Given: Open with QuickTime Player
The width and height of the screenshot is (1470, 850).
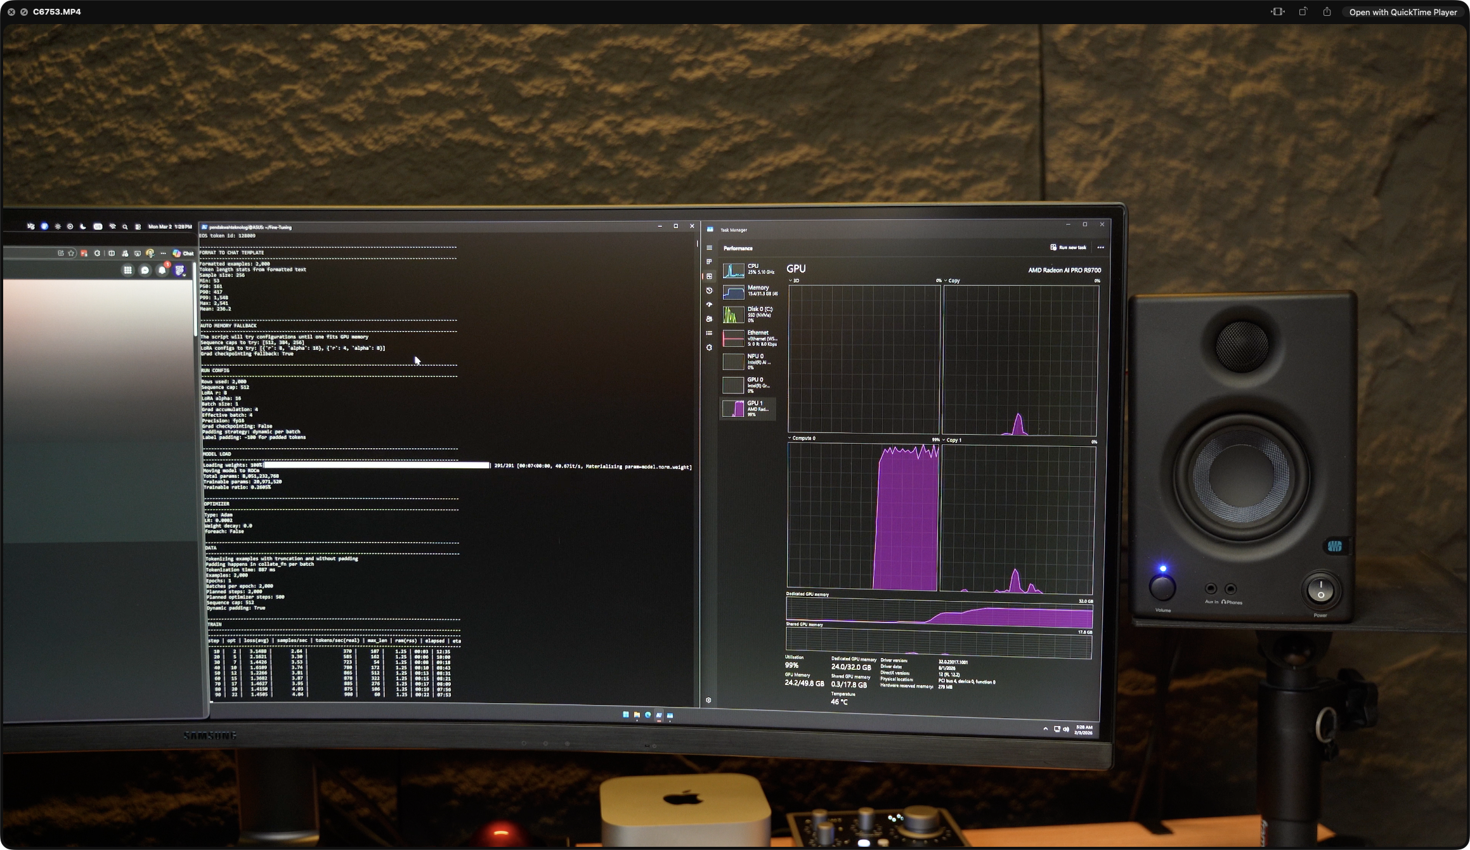Looking at the screenshot, I should [x=1403, y=11].
